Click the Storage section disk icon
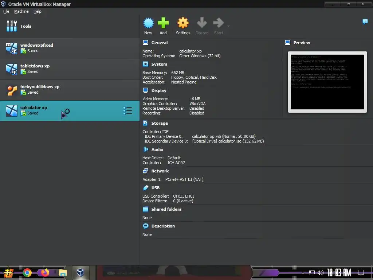 (145, 123)
